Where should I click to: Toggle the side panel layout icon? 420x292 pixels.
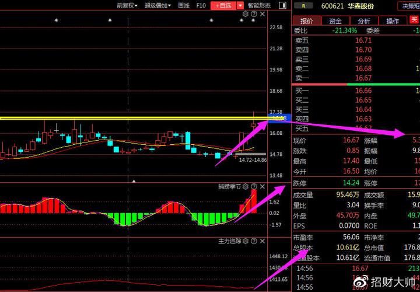282,5
